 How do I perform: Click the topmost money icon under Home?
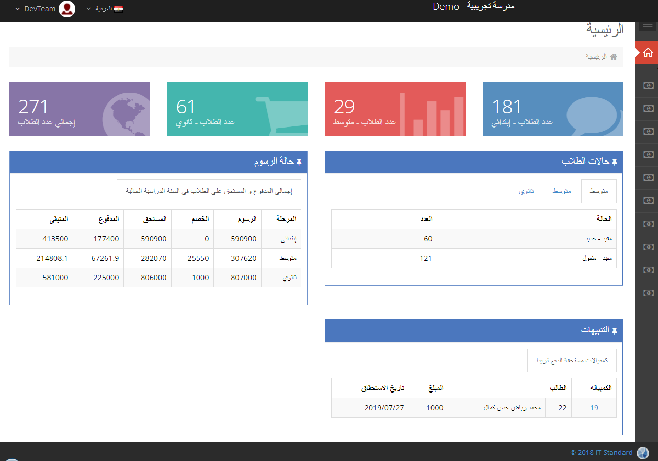tap(648, 86)
